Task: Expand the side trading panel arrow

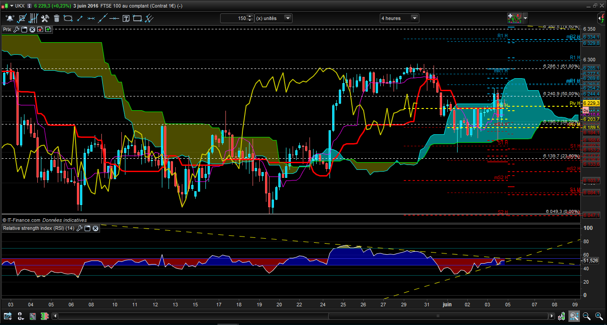Action: (601, 18)
